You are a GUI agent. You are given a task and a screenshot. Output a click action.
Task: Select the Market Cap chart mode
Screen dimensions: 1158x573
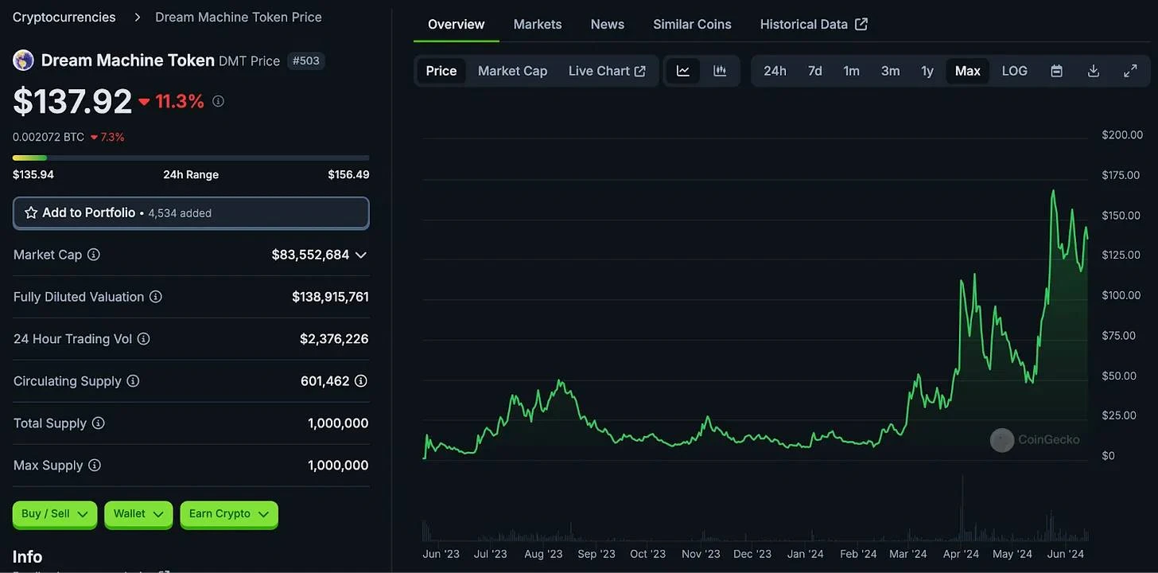512,71
